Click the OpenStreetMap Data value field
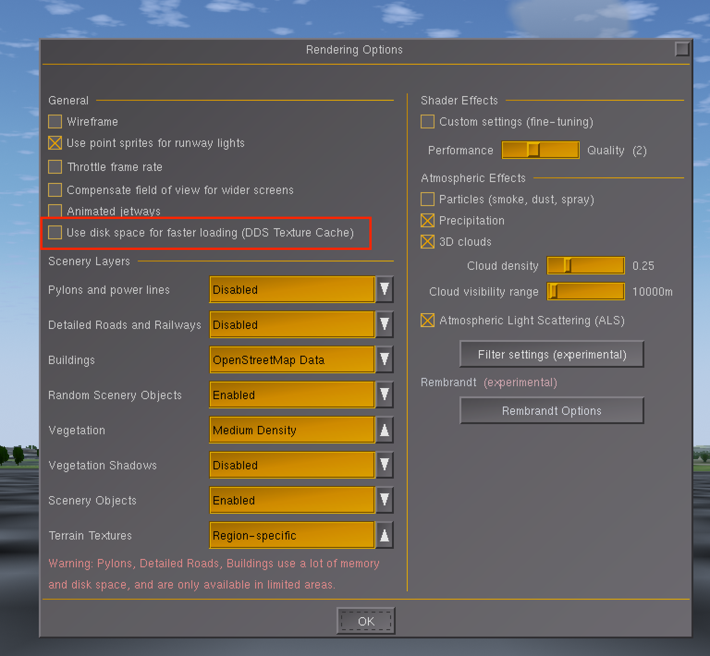The height and width of the screenshot is (656, 710). point(292,360)
